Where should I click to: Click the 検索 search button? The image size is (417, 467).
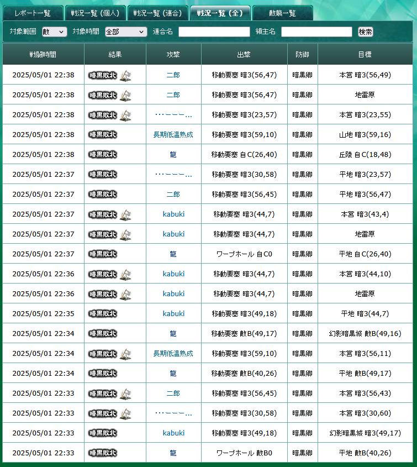click(365, 32)
